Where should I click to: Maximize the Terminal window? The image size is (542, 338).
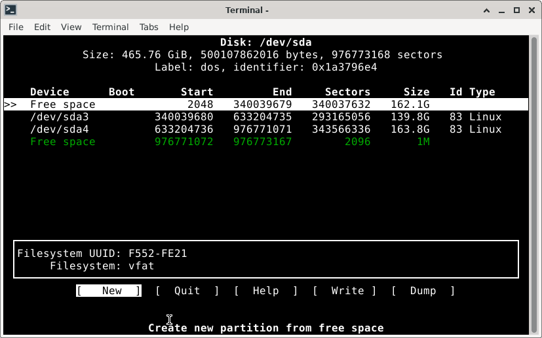[516, 10]
